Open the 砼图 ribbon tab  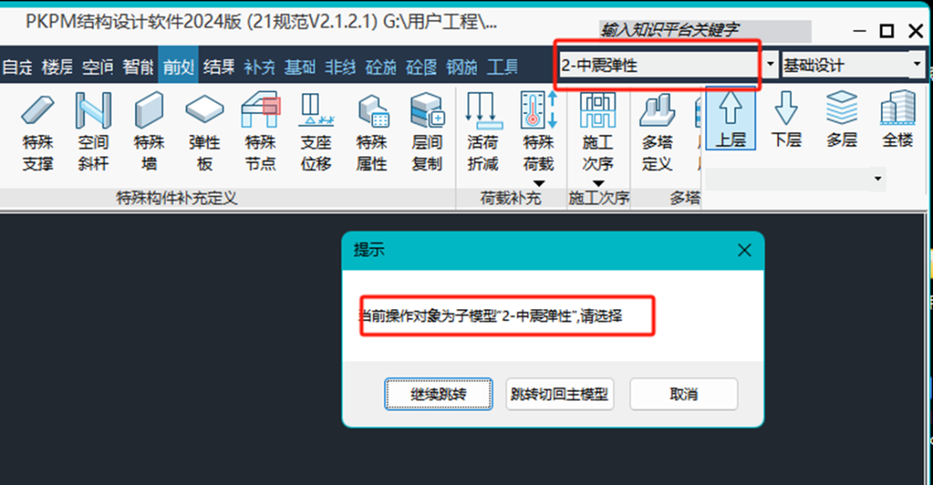(x=422, y=66)
